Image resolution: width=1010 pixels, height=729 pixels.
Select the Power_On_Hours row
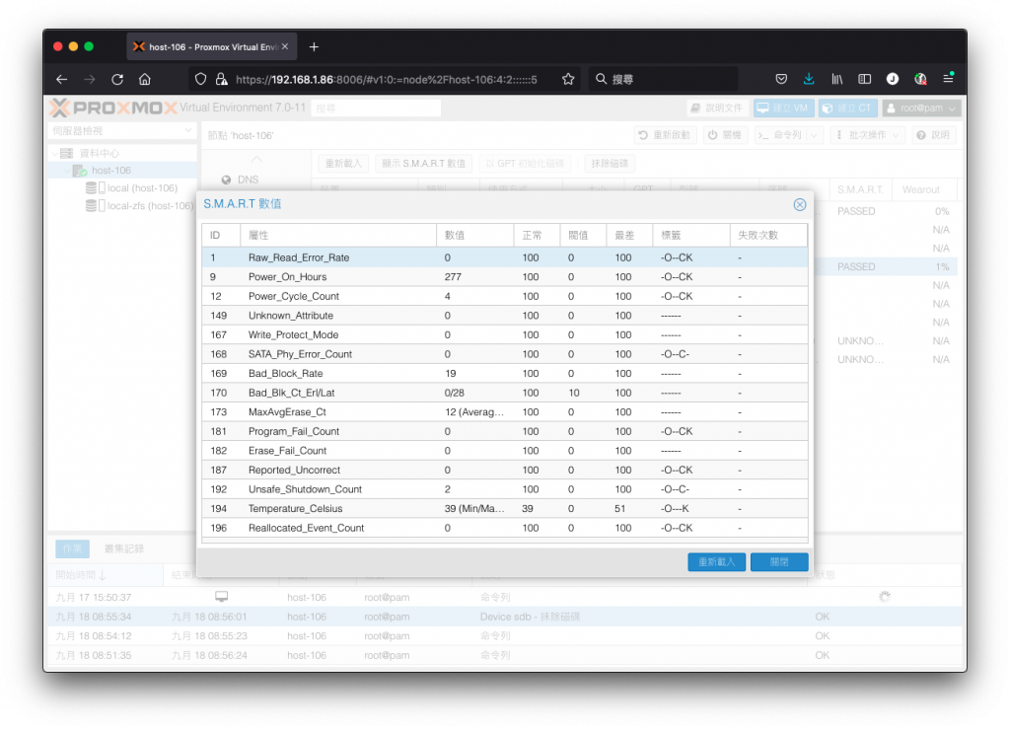click(x=505, y=277)
